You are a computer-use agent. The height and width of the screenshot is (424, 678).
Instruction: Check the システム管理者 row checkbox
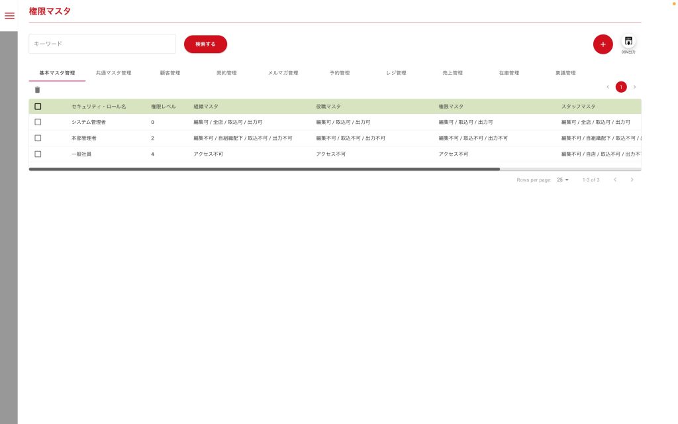38,122
